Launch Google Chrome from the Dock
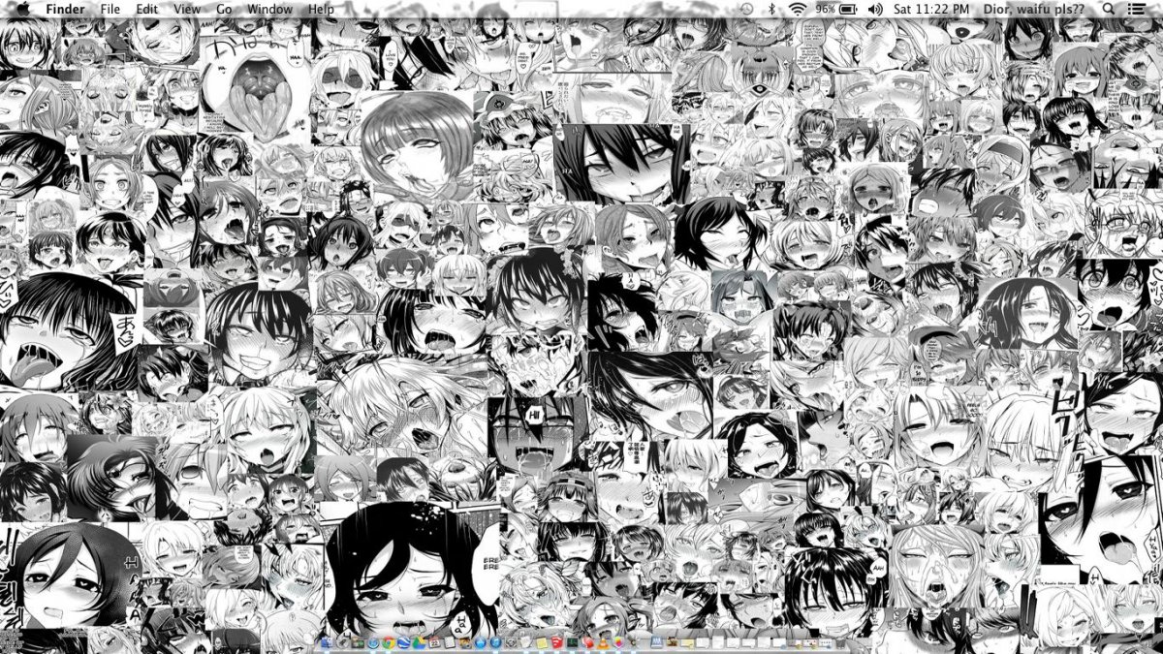 [388, 642]
